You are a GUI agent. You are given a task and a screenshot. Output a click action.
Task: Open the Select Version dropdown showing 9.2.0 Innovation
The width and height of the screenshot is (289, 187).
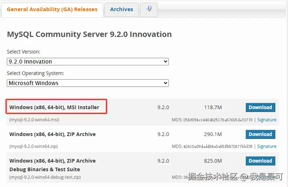[88, 62]
